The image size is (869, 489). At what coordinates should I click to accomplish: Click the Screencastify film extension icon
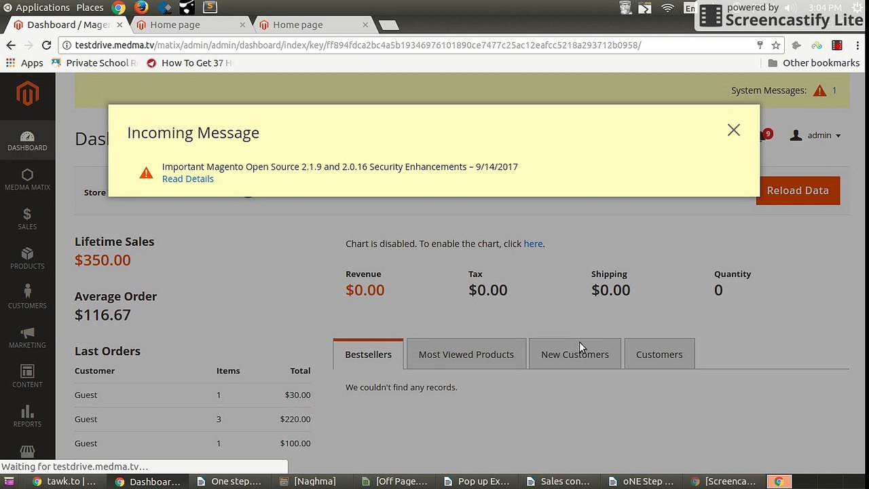tap(837, 46)
